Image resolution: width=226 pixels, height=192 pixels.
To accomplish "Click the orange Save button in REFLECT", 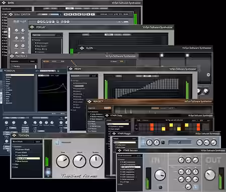I will coord(107,108).
